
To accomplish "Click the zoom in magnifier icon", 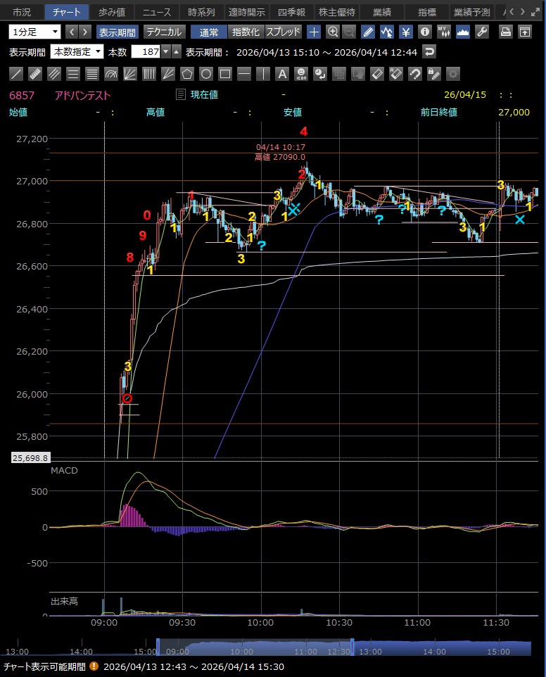I will click(332, 32).
